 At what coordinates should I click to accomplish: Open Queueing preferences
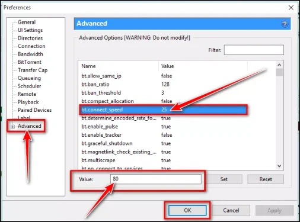pos(29,78)
